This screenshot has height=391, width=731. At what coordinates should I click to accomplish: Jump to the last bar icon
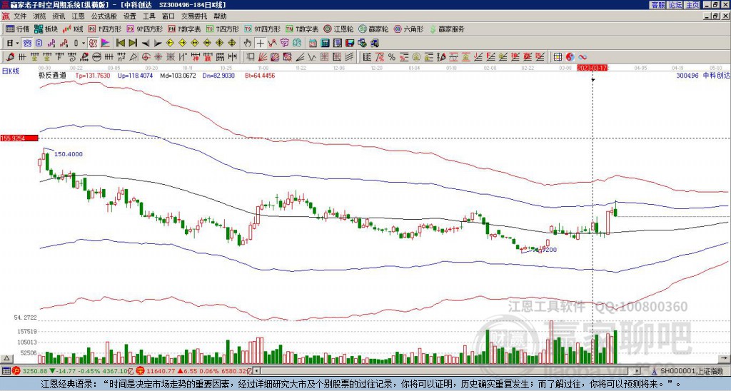click(x=133, y=44)
